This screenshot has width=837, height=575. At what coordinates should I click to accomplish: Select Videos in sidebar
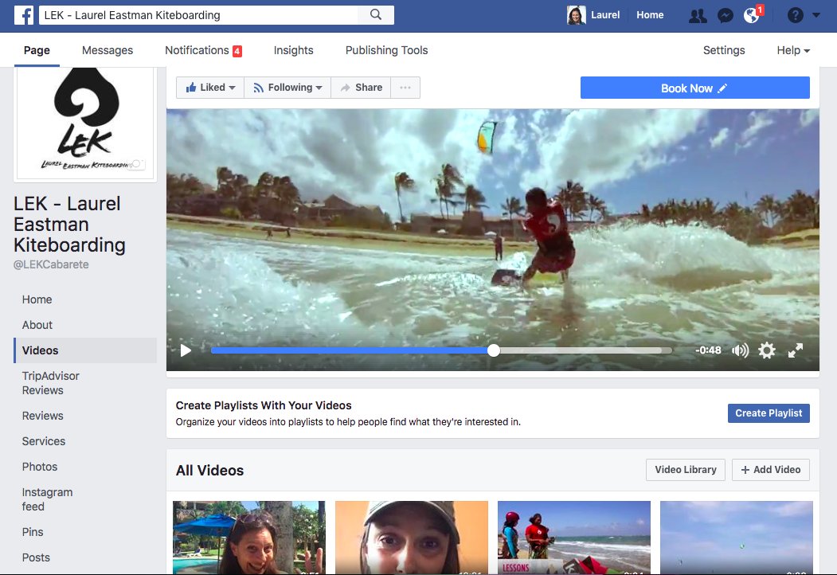[85, 350]
